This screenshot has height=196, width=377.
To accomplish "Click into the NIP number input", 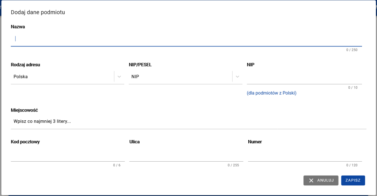I will click(304, 79).
